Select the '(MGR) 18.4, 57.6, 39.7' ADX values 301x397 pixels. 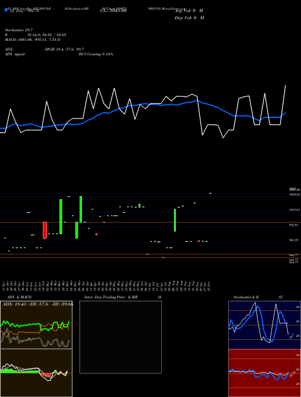coord(64,49)
